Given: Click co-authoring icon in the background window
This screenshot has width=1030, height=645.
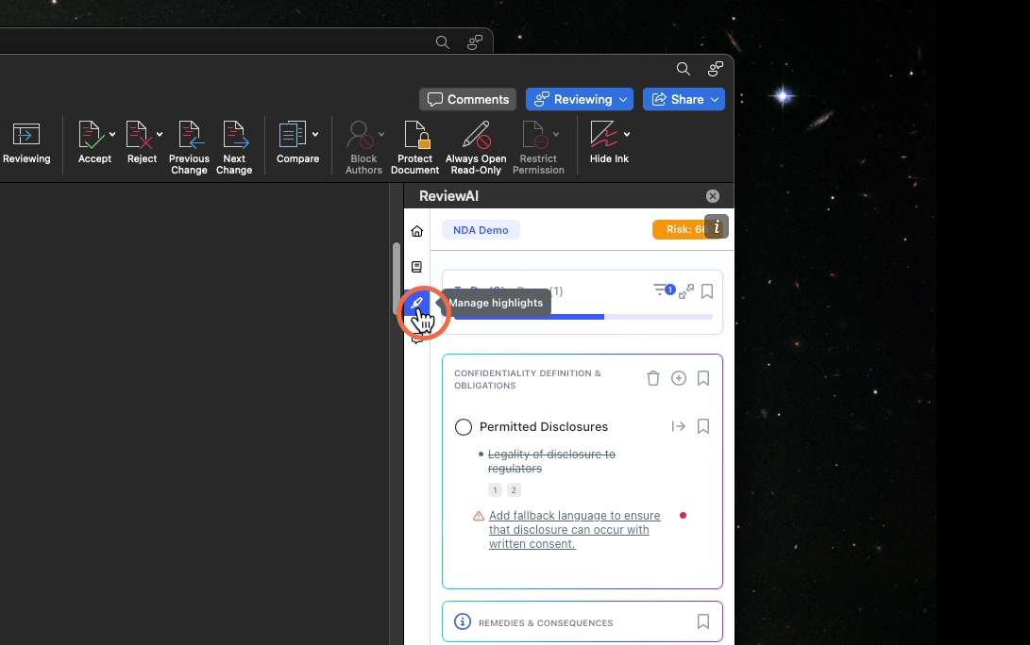Looking at the screenshot, I should (x=475, y=42).
